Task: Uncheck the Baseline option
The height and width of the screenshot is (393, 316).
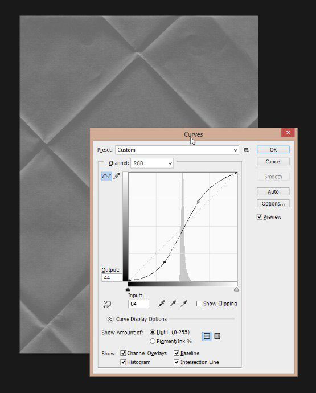Action: (x=177, y=353)
